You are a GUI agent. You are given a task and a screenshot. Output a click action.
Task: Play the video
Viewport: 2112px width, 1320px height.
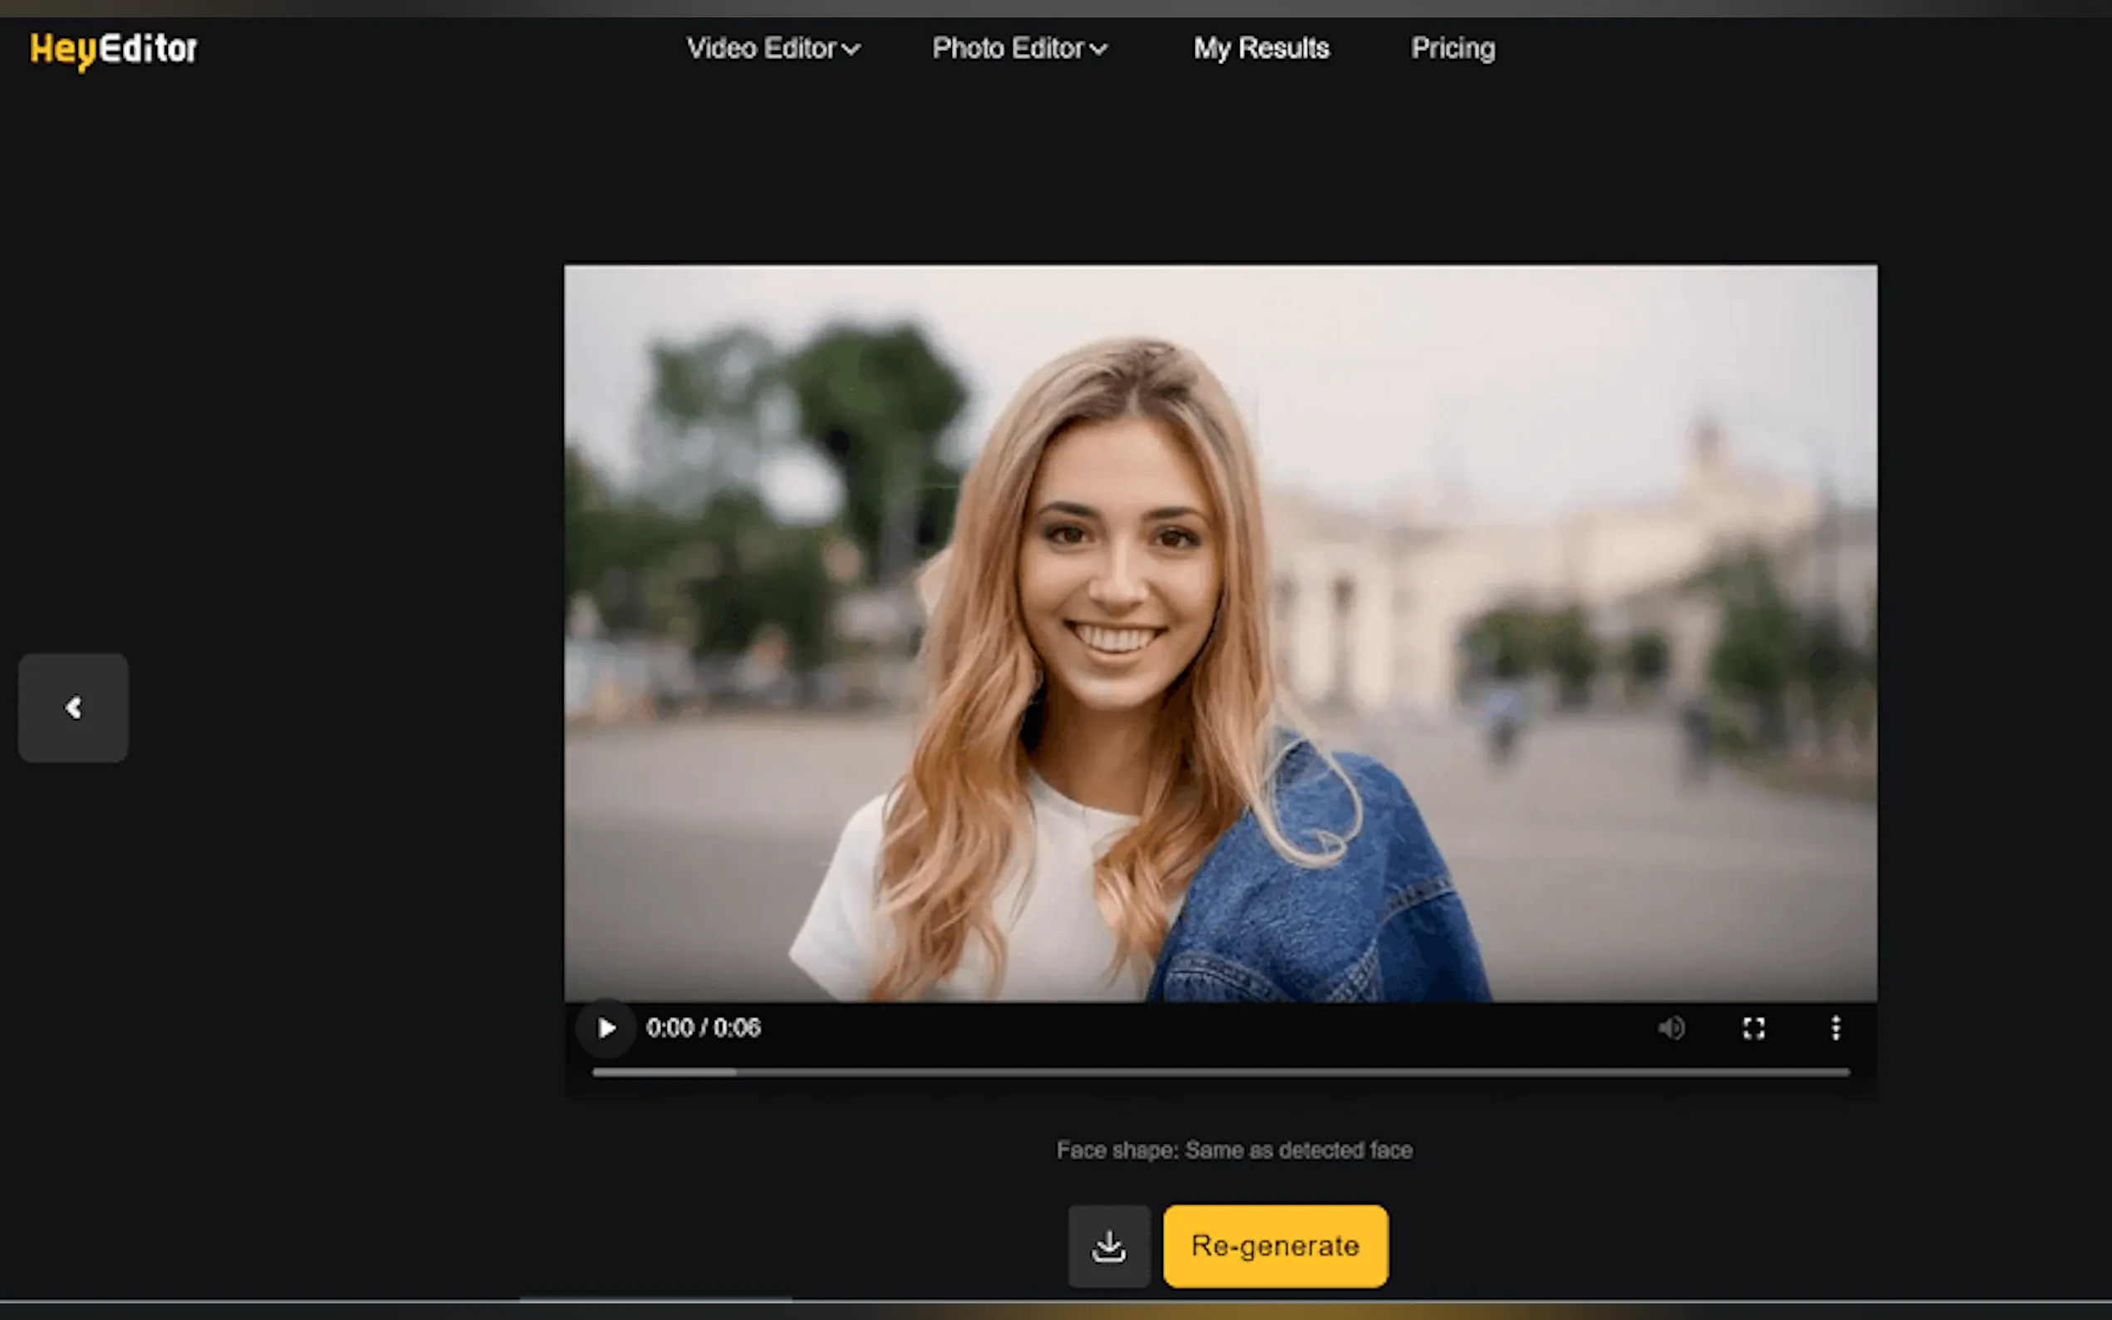pyautogui.click(x=606, y=1027)
